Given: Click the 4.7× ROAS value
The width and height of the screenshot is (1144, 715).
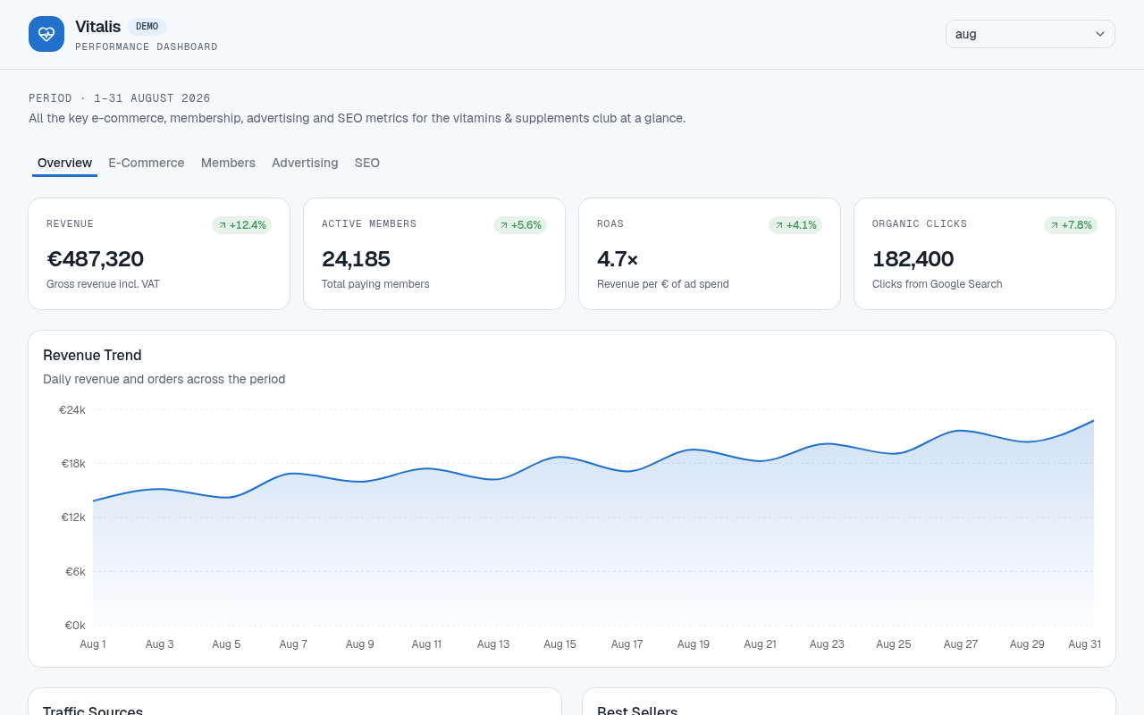Looking at the screenshot, I should click(x=618, y=259).
